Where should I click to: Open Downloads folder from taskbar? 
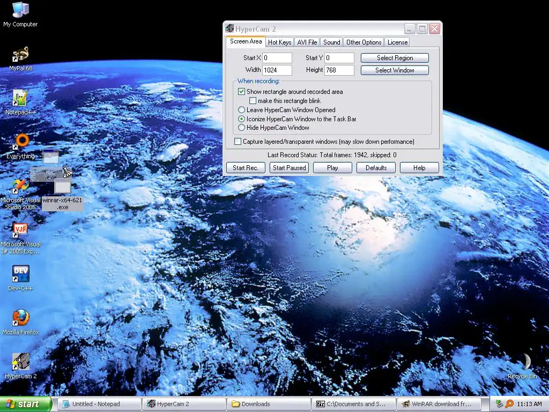[269, 404]
